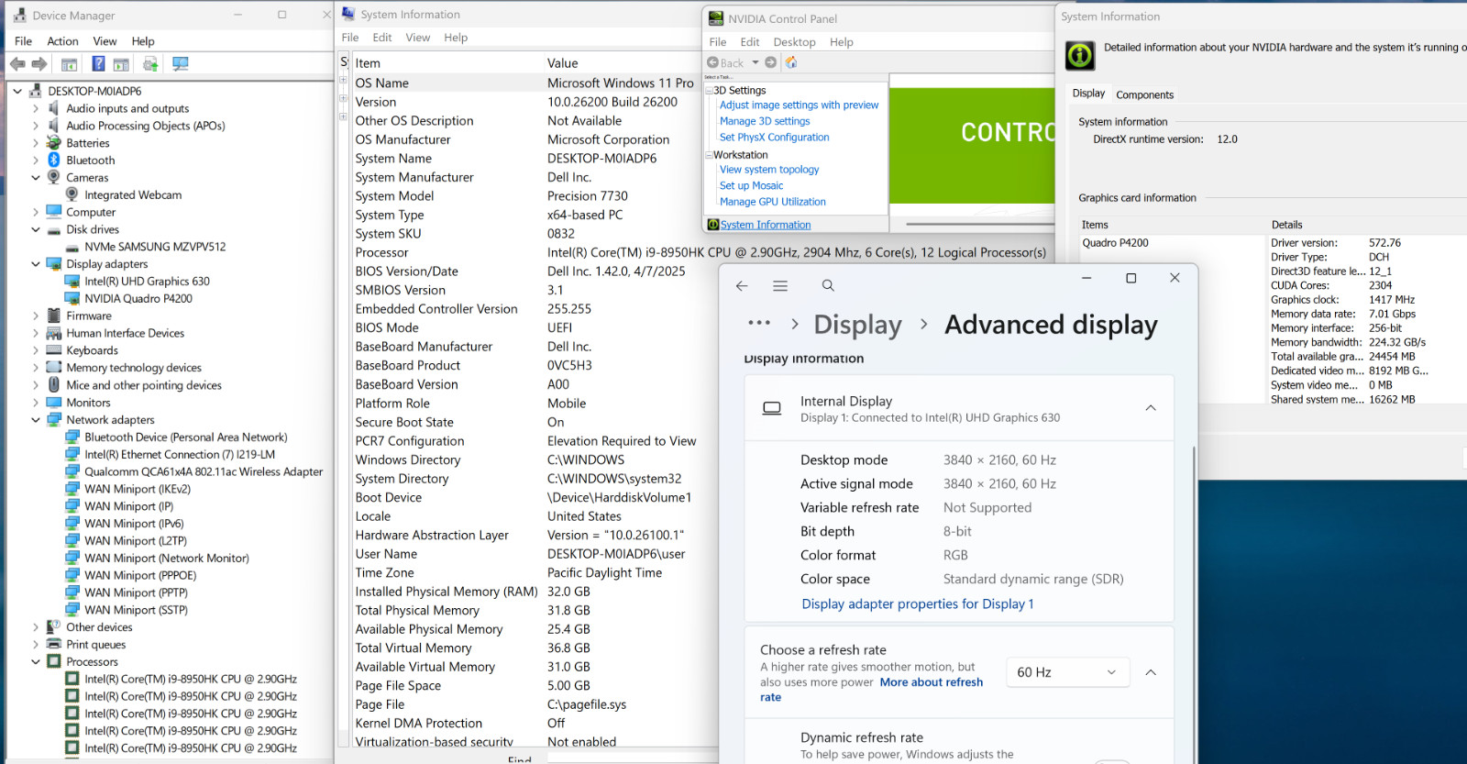Expand the Monitors tree node
The image size is (1467, 764).
(x=36, y=403)
